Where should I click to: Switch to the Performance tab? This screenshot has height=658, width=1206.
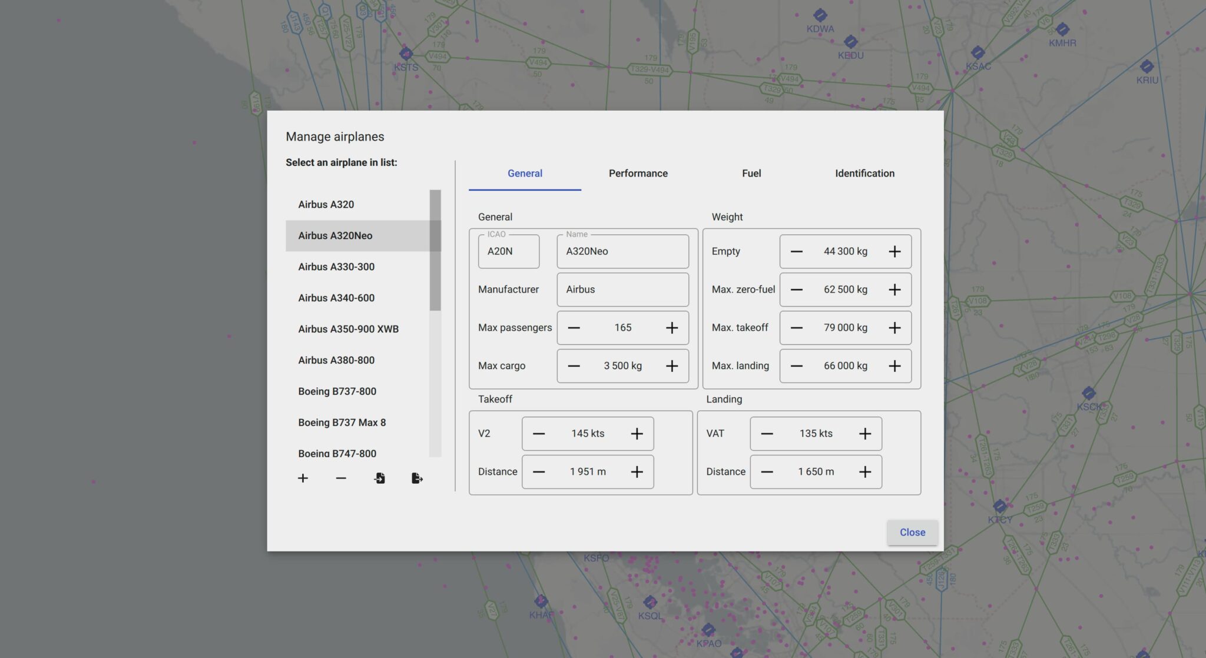point(638,173)
